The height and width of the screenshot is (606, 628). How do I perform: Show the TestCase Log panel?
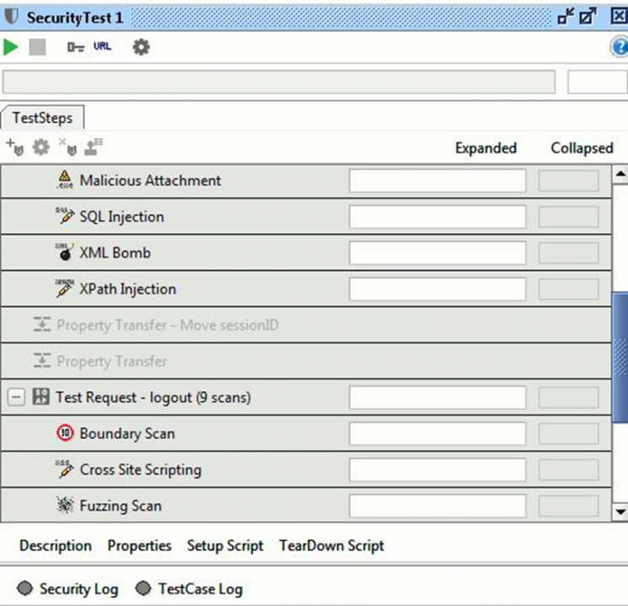coord(189,589)
